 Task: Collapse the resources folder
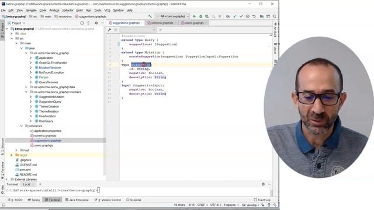click(x=21, y=126)
